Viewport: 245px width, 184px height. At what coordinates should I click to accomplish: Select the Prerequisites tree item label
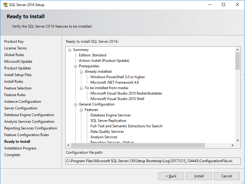tap(89, 66)
